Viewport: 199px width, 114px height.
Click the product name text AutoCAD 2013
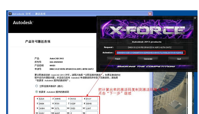point(57,59)
